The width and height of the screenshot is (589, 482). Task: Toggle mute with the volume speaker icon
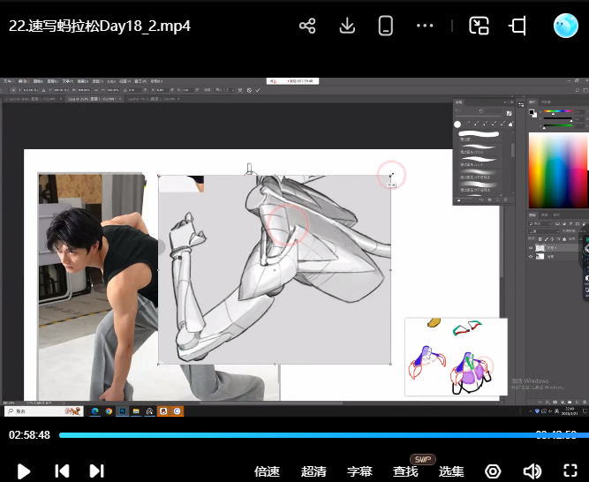tap(532, 471)
